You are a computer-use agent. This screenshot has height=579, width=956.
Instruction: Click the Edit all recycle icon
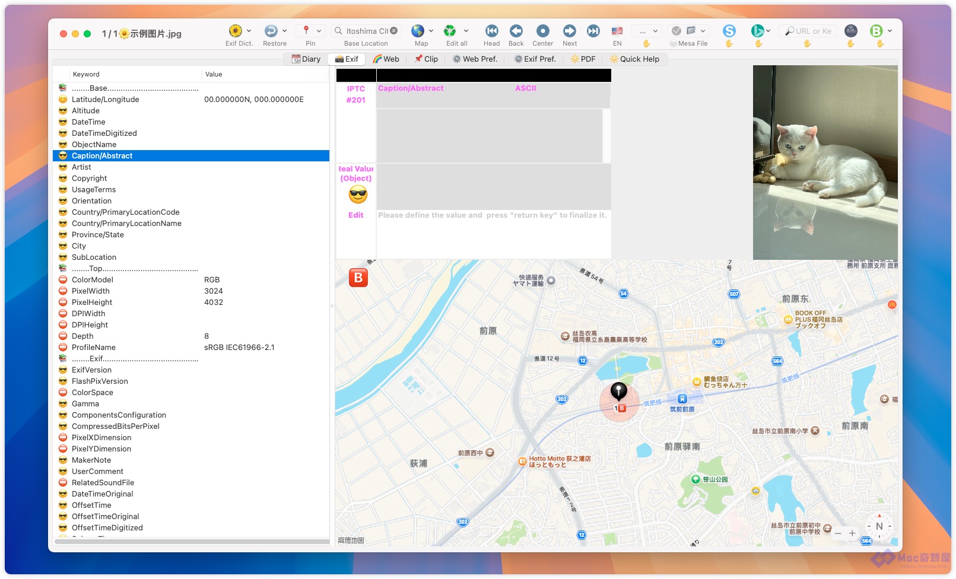point(450,31)
